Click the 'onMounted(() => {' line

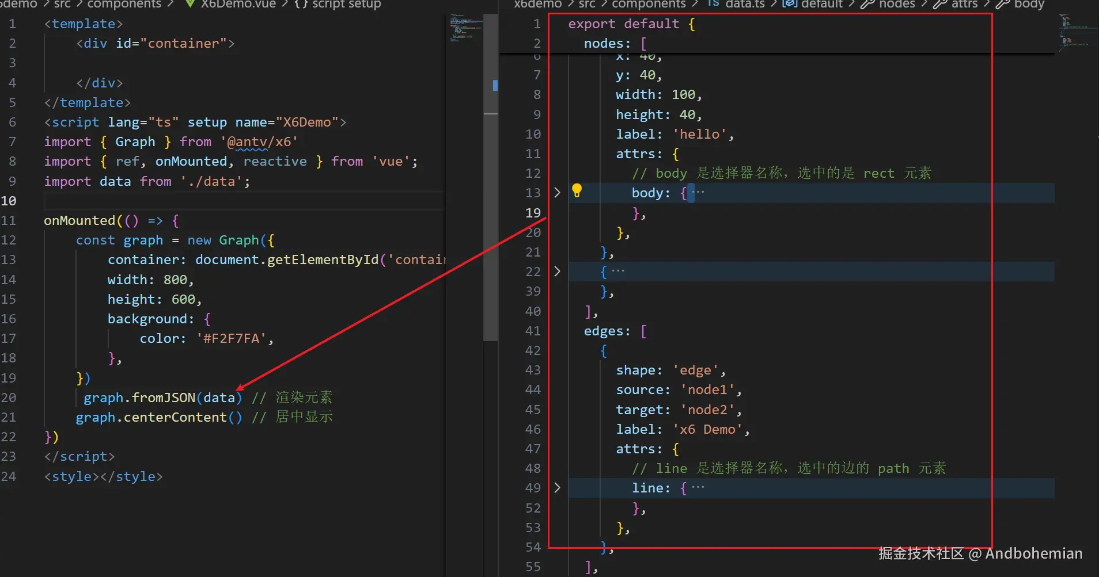[x=112, y=220]
